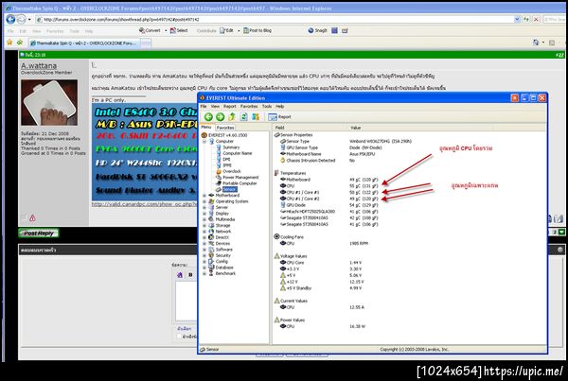Click the Current Values section icon
Viewport: 568px width, 381px height.
pyautogui.click(x=277, y=301)
